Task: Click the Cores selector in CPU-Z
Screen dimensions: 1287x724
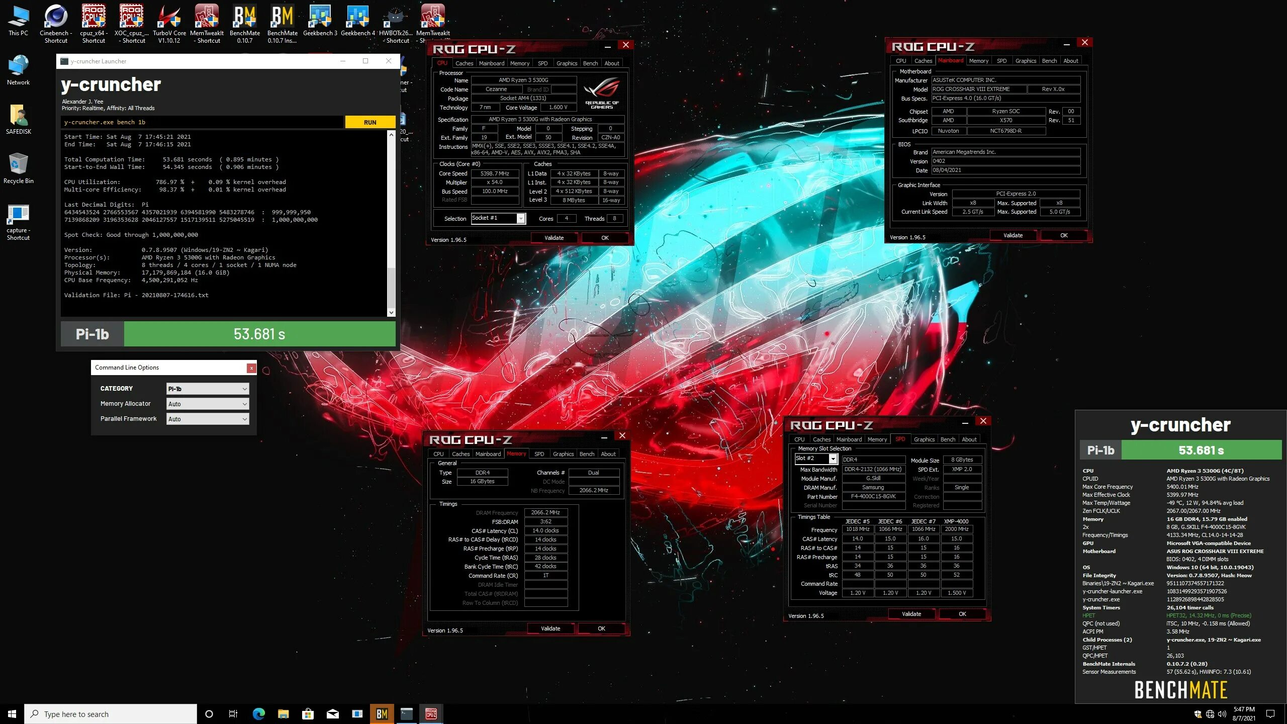Action: point(567,218)
